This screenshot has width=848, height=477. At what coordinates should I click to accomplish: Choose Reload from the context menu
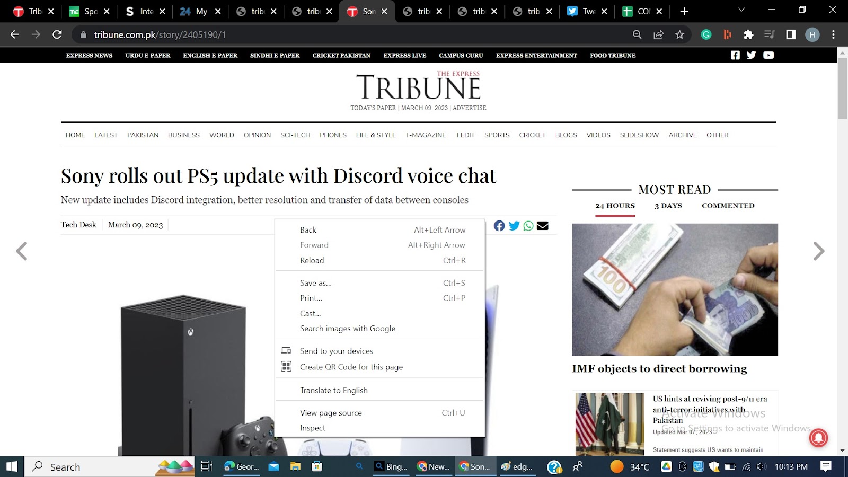point(380,260)
